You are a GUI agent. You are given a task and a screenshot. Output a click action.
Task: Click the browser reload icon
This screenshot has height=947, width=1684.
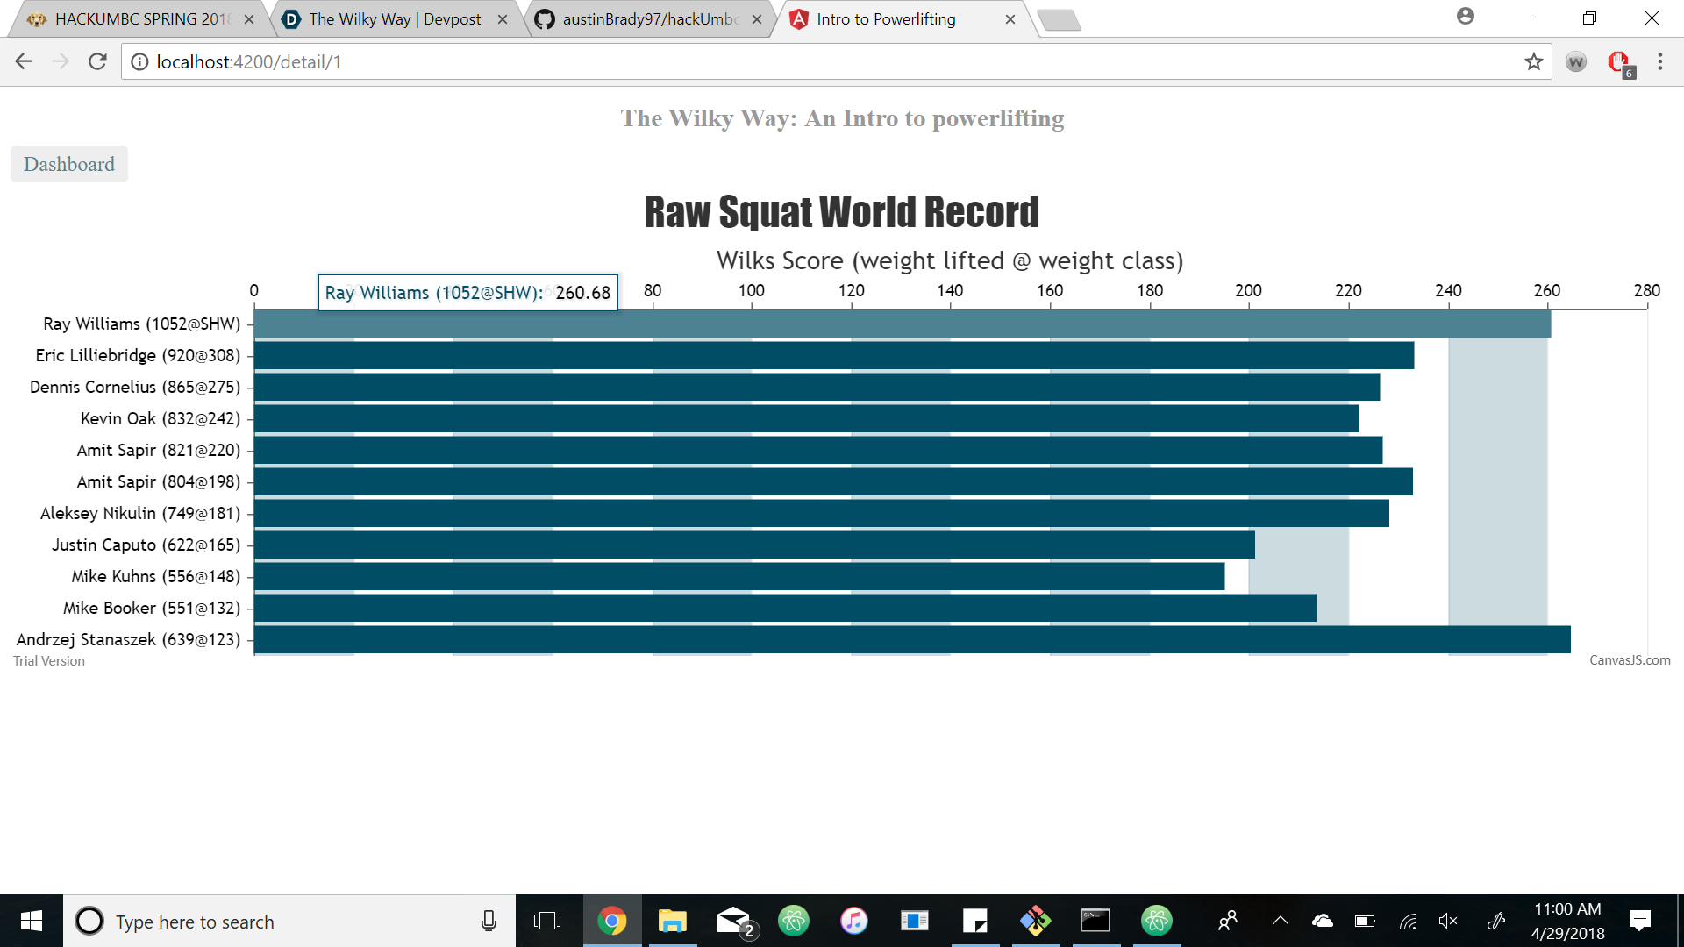click(97, 61)
